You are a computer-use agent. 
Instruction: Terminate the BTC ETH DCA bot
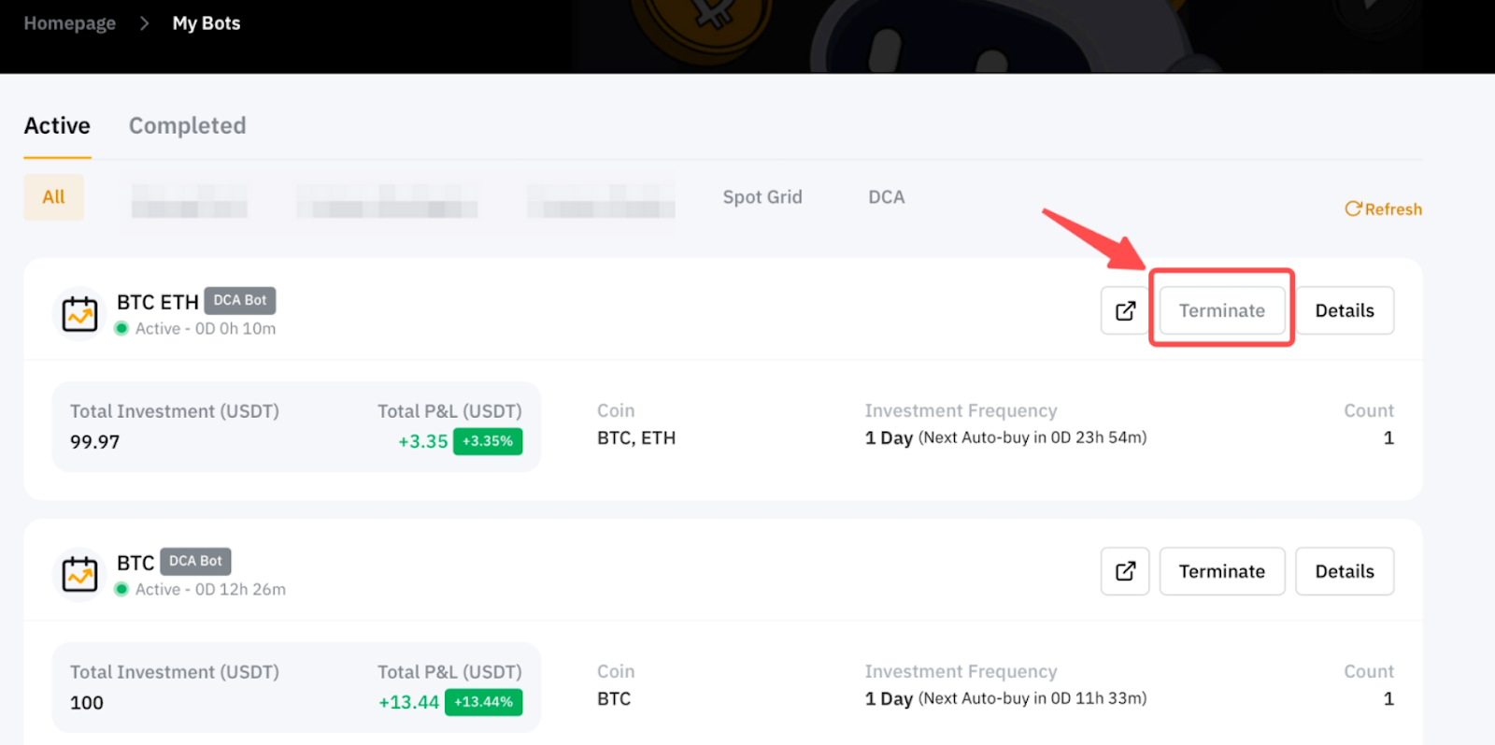1221,310
